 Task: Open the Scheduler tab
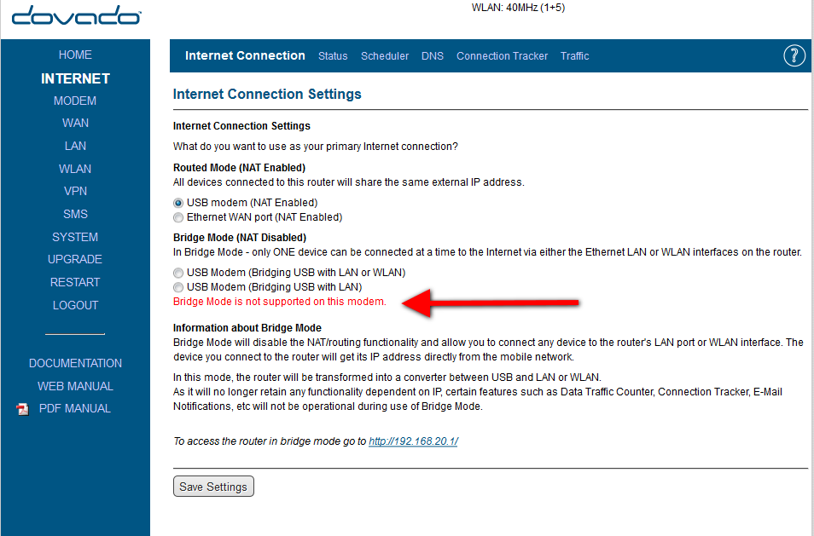pyautogui.click(x=385, y=56)
